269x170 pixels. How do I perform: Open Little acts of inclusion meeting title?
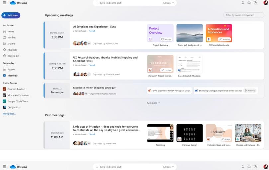[x=106, y=128]
